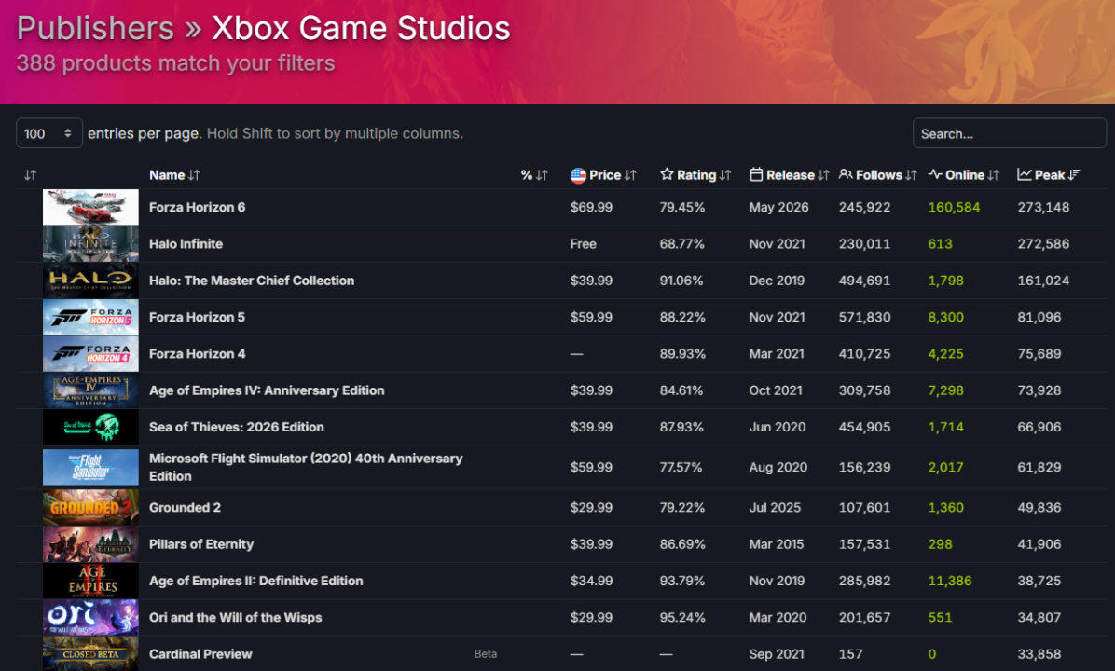Screen dimensions: 1115x671
Task: Click the 66,906 peak value
Action: click(1039, 427)
